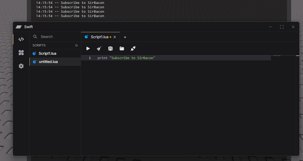
Task: Select untitled.lua in the scripts list
Action: [x=55, y=62]
